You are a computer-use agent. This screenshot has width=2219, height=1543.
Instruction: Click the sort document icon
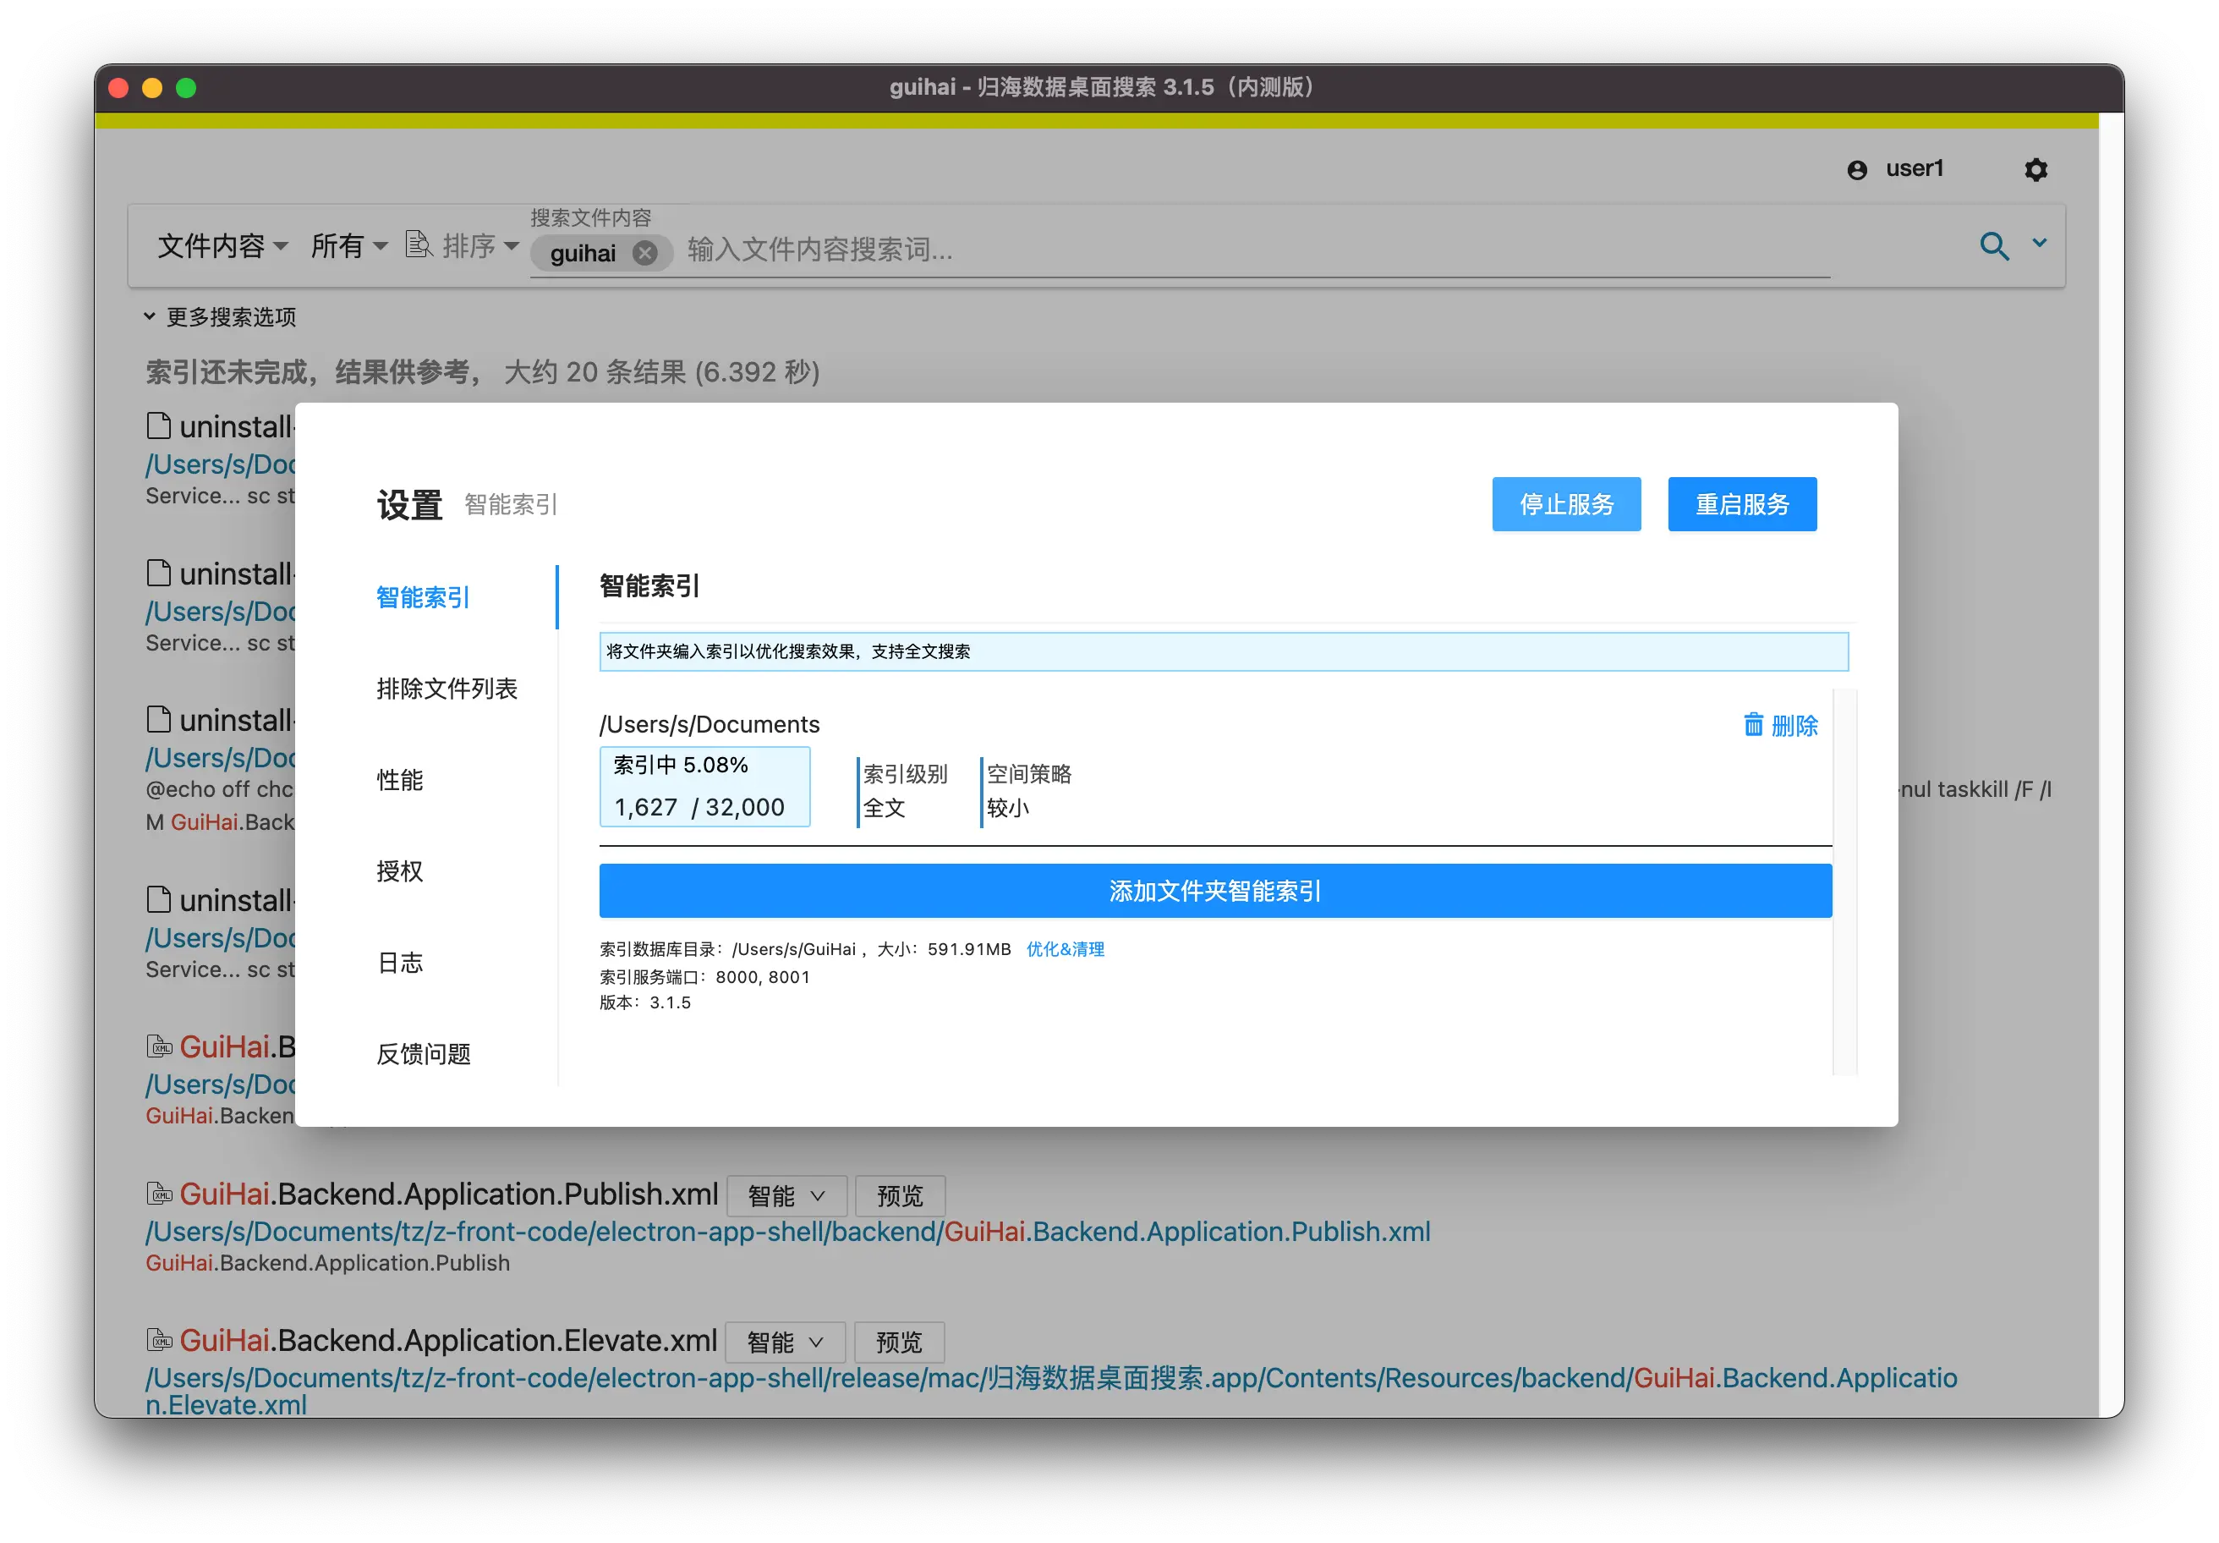click(x=418, y=244)
